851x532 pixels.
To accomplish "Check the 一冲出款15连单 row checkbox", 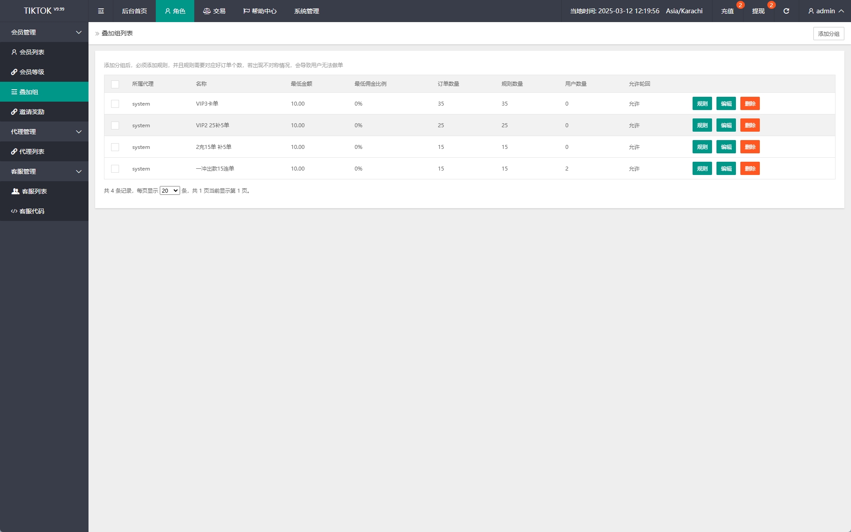I will coord(115,169).
